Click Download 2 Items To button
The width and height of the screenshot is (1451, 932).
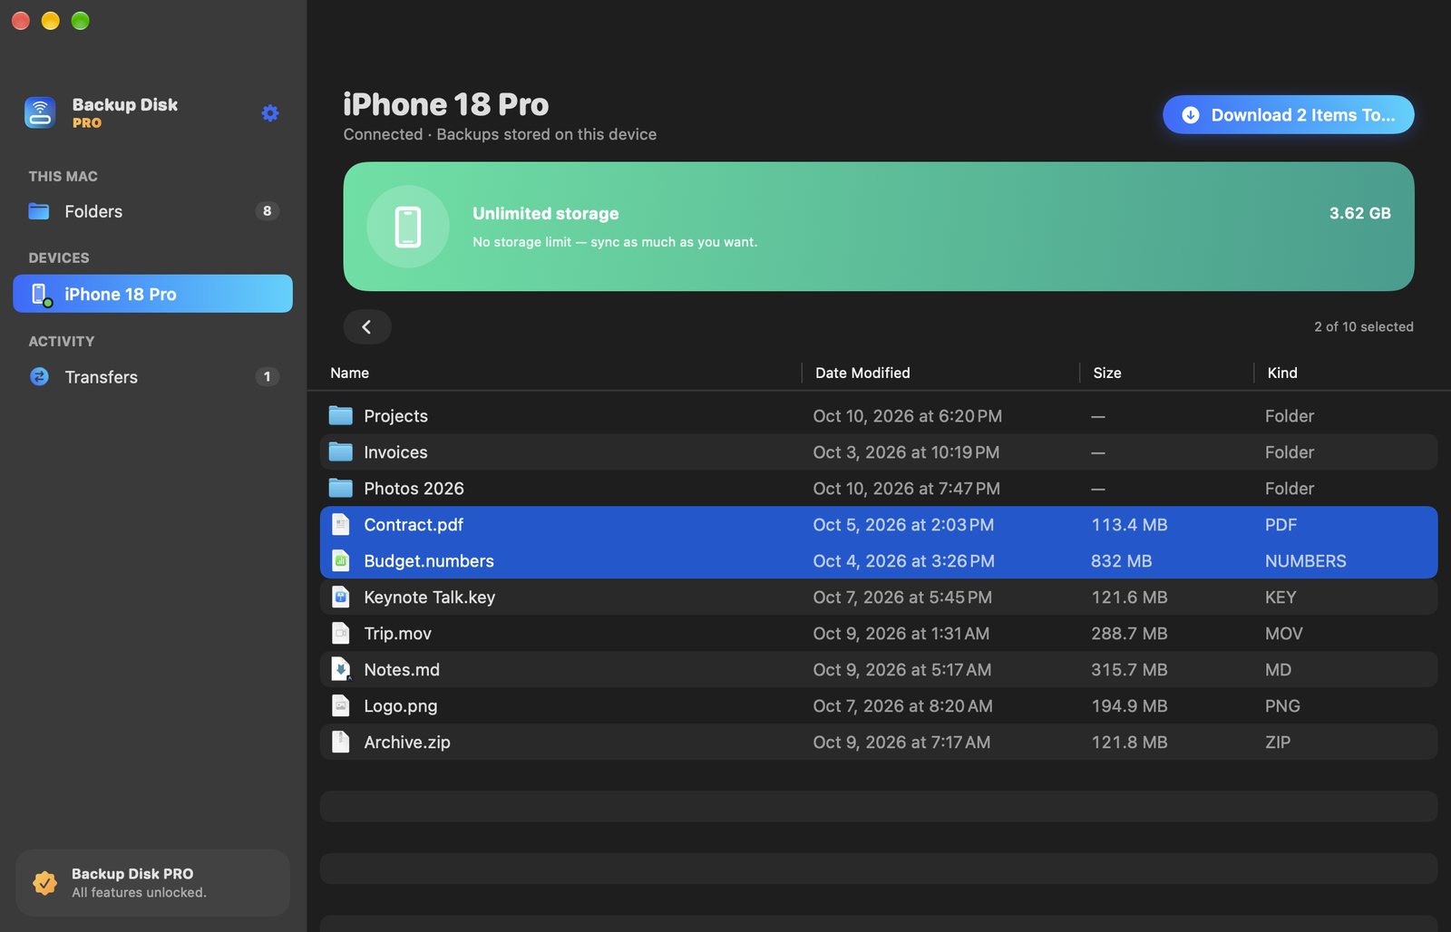click(1289, 115)
